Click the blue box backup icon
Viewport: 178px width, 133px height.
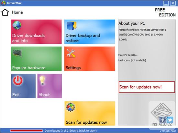[x=72, y=26]
